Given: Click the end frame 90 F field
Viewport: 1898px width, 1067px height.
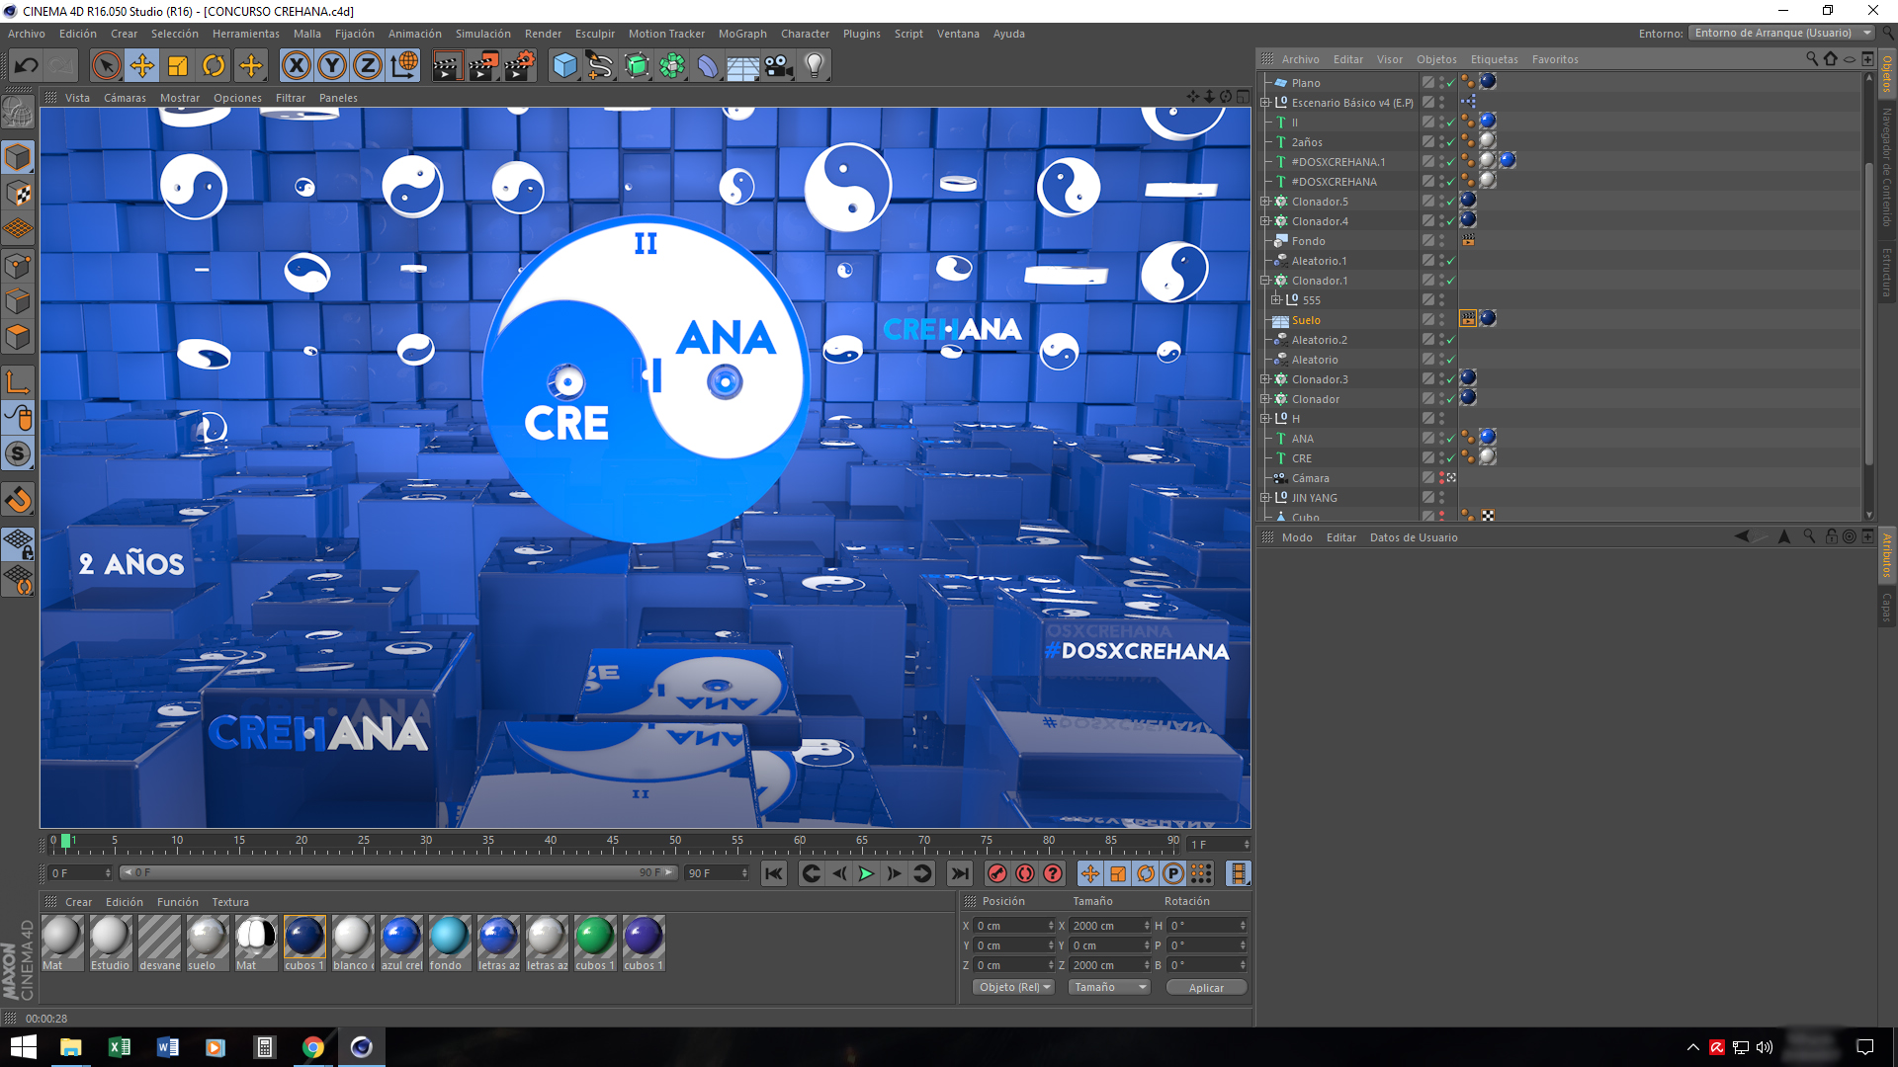Looking at the screenshot, I should tap(718, 873).
